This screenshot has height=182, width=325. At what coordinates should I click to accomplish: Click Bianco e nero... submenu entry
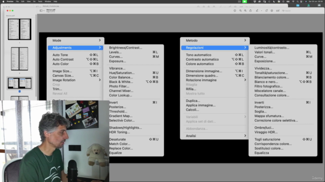(266, 82)
